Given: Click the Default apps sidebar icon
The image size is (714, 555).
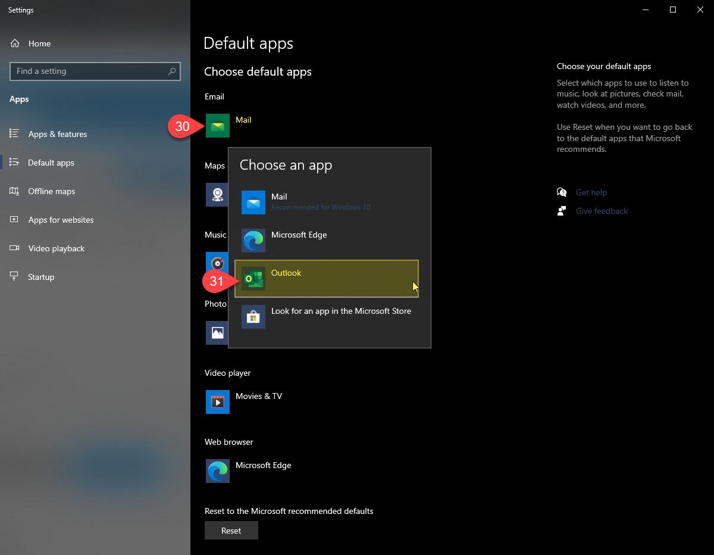Looking at the screenshot, I should [15, 162].
